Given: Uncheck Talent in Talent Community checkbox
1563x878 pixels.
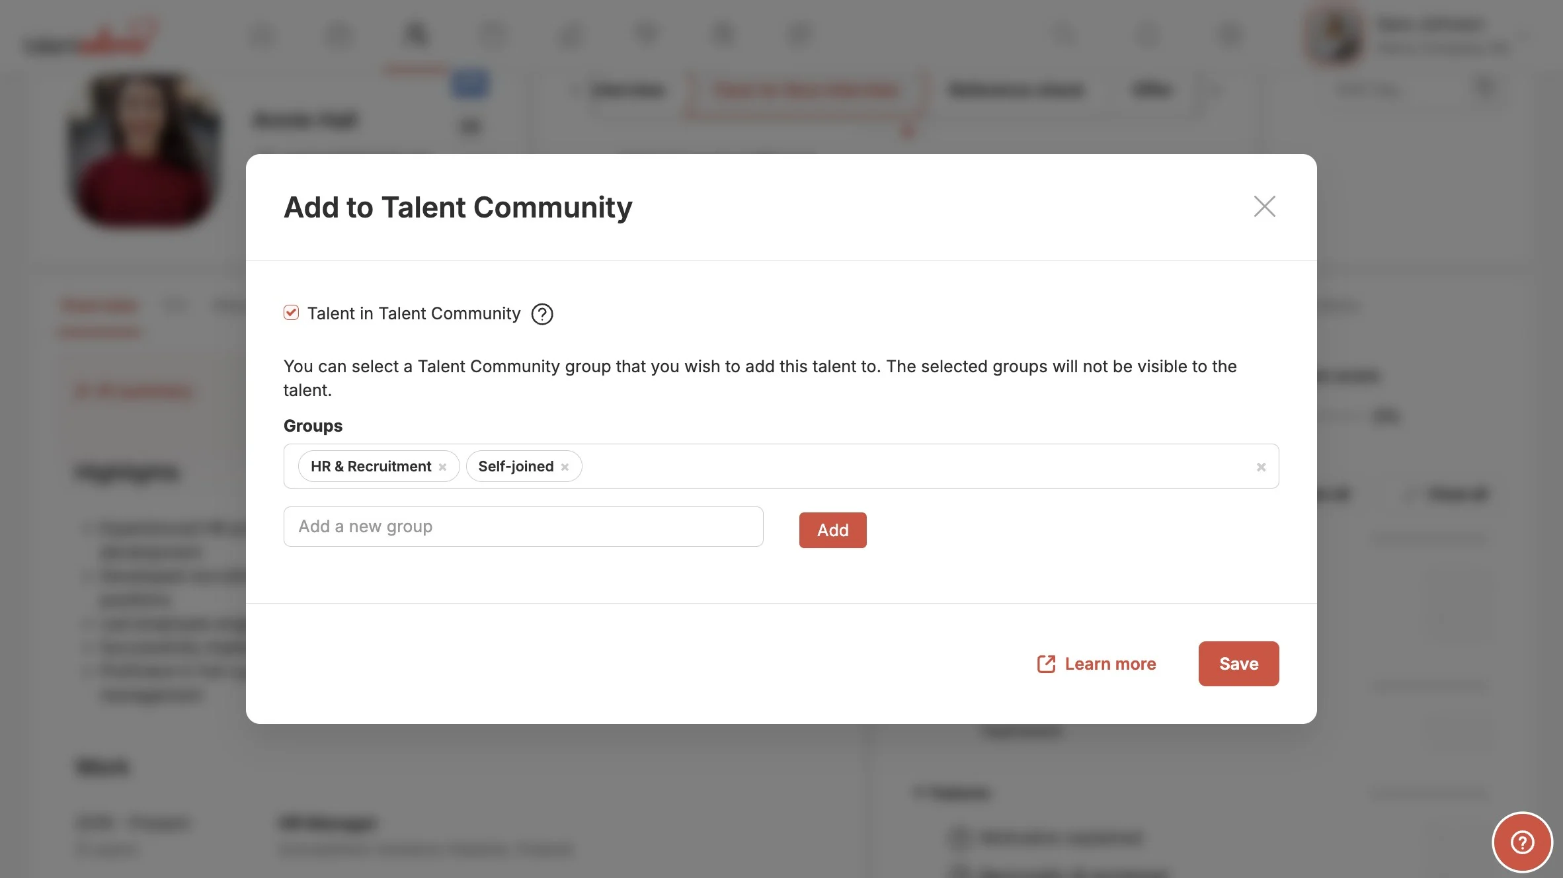Looking at the screenshot, I should [x=291, y=313].
